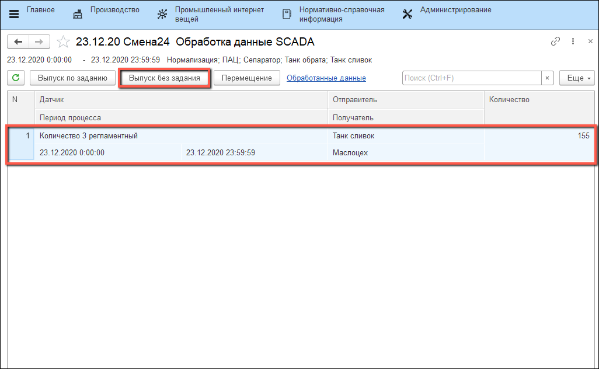The width and height of the screenshot is (599, 369).
Task: Click the forward navigation arrow
Action: coord(39,41)
